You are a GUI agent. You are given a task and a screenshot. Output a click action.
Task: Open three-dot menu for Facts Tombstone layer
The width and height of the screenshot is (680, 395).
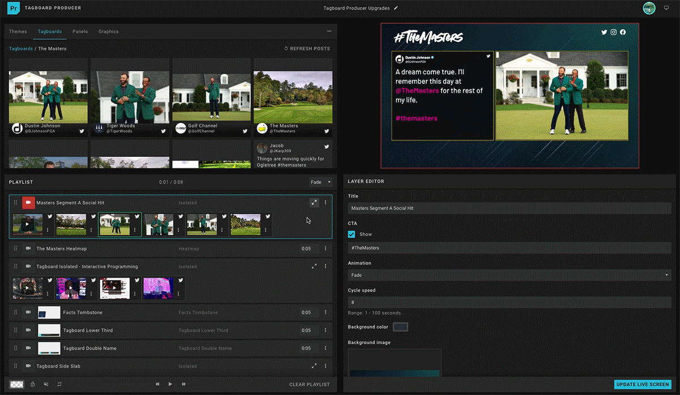tap(325, 313)
